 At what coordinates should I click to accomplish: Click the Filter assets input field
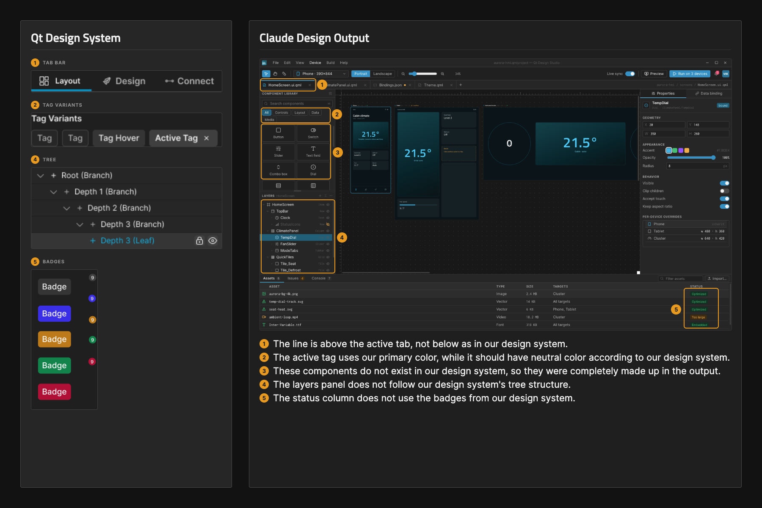coord(681,279)
